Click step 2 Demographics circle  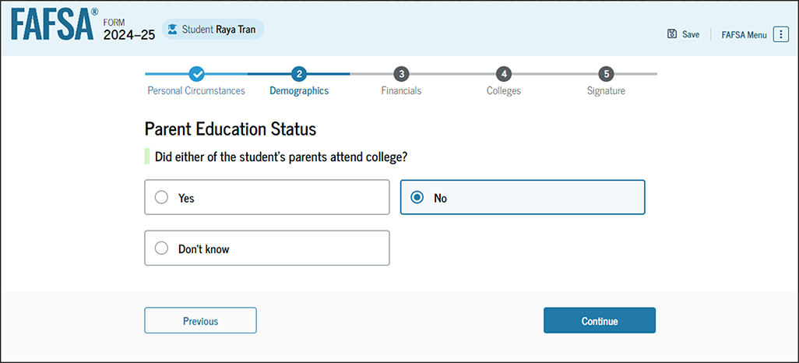click(x=298, y=74)
